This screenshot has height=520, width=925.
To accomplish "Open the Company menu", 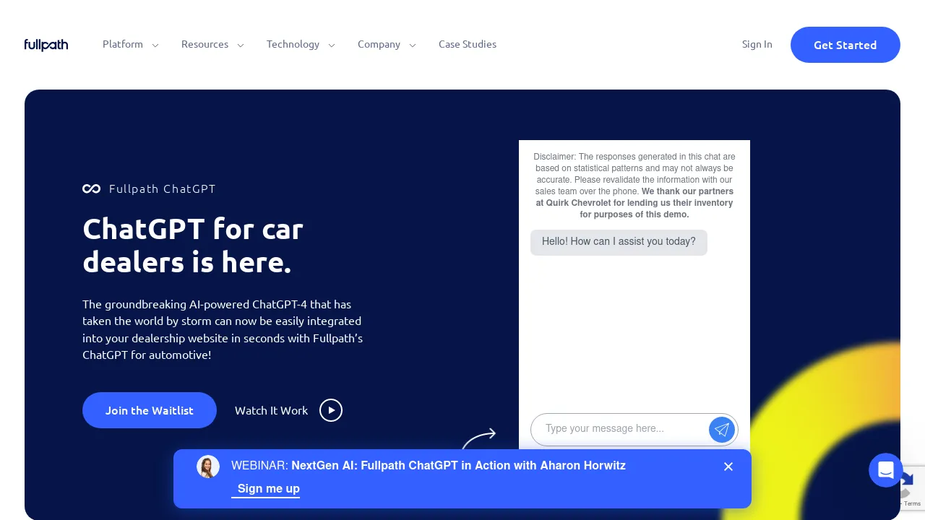I will [x=379, y=44].
